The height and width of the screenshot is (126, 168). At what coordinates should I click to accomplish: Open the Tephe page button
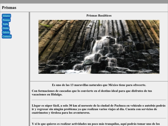pos(5,24)
